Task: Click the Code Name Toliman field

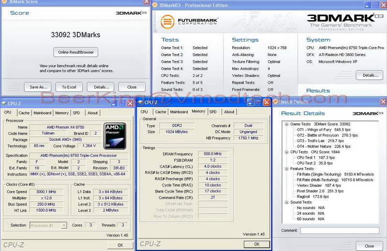Action: 48,133
